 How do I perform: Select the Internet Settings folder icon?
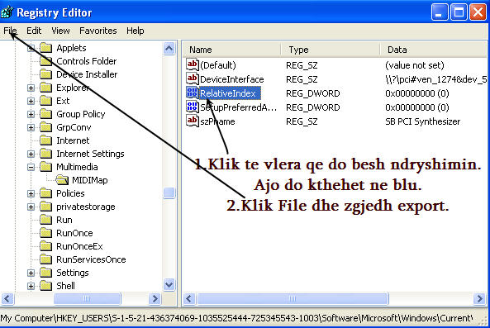click(x=46, y=154)
